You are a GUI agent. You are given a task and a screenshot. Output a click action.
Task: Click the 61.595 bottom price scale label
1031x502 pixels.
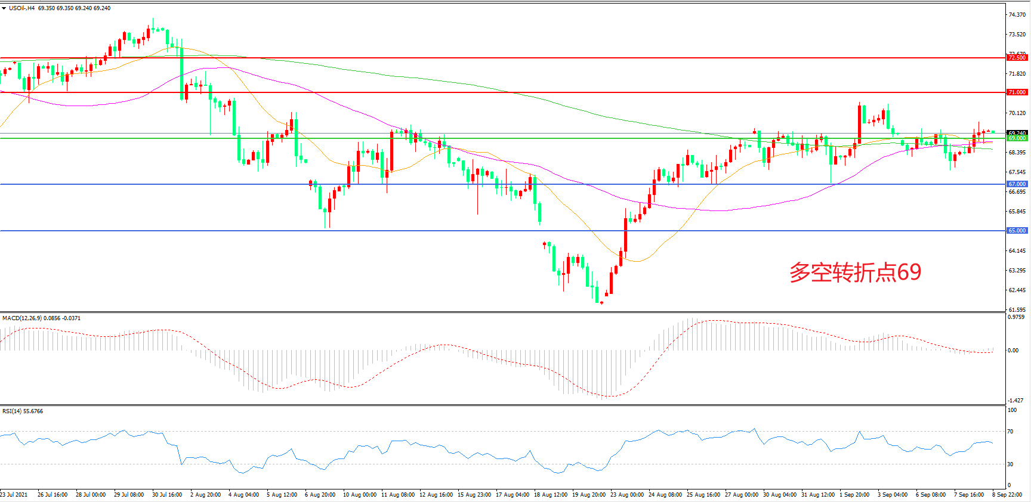pyautogui.click(x=1017, y=310)
